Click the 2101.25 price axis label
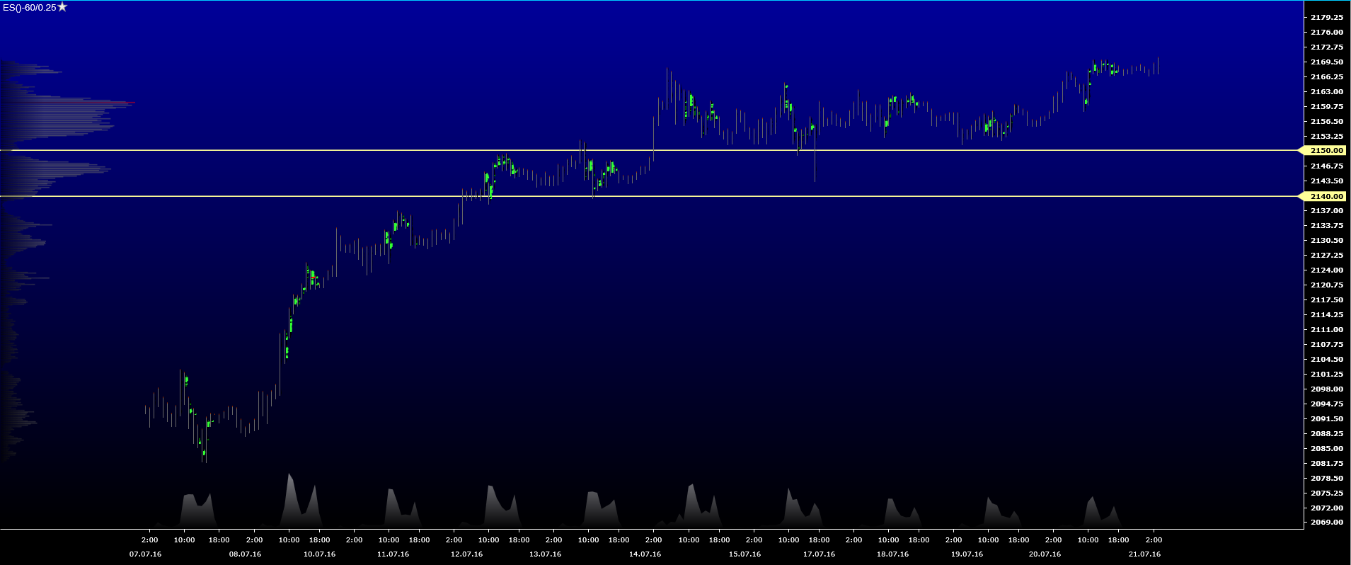 1326,374
